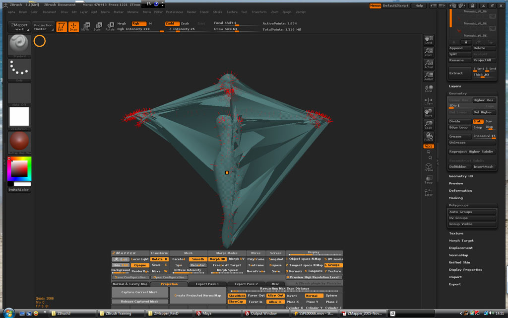Click Create Projected NormalMap button
This screenshot has width=508, height=318.
[197, 296]
